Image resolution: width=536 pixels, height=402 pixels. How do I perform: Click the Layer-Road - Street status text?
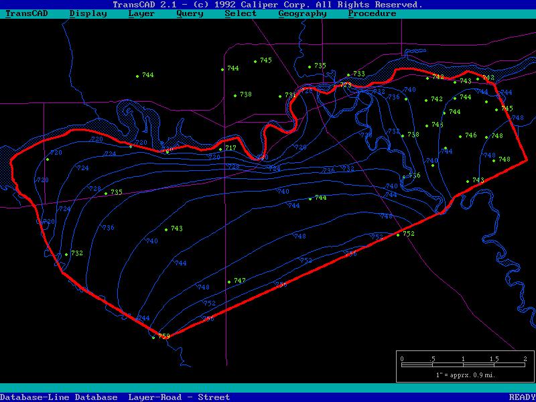pos(179,397)
